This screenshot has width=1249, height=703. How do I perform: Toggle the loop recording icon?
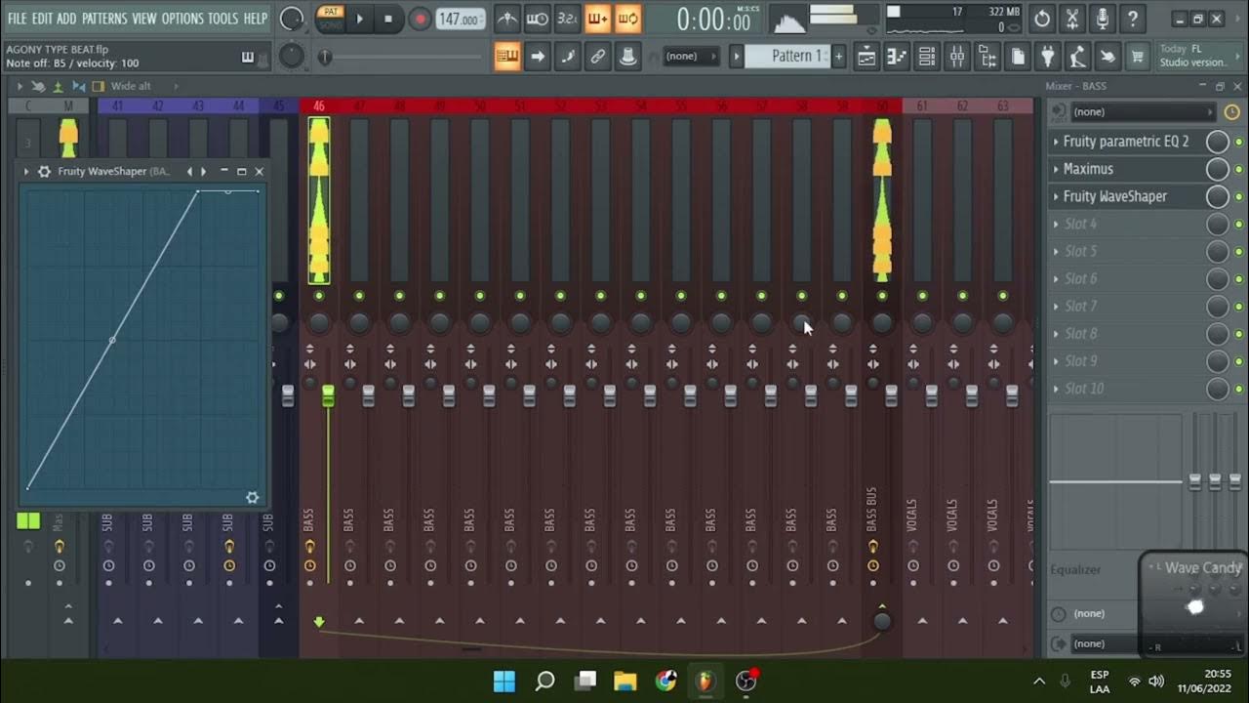click(x=627, y=19)
